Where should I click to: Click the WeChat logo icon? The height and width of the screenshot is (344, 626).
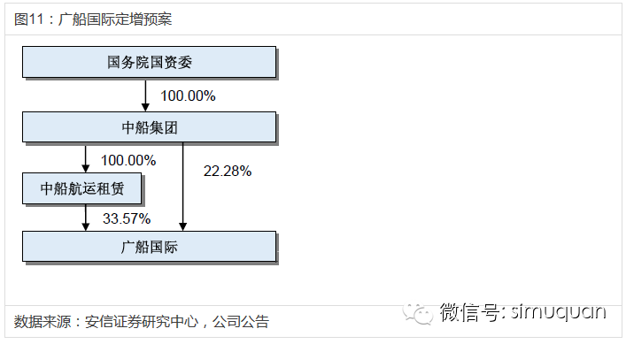[418, 313]
